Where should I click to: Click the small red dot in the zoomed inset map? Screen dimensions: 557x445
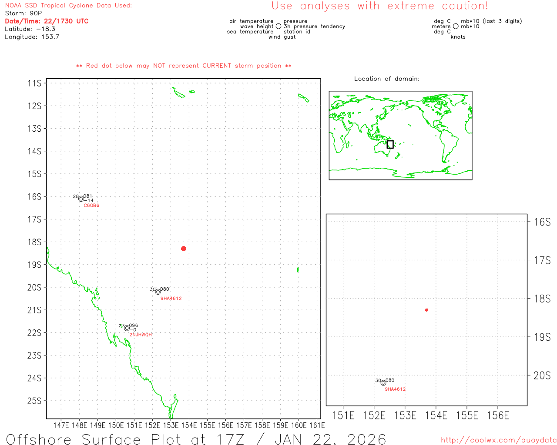click(x=426, y=310)
